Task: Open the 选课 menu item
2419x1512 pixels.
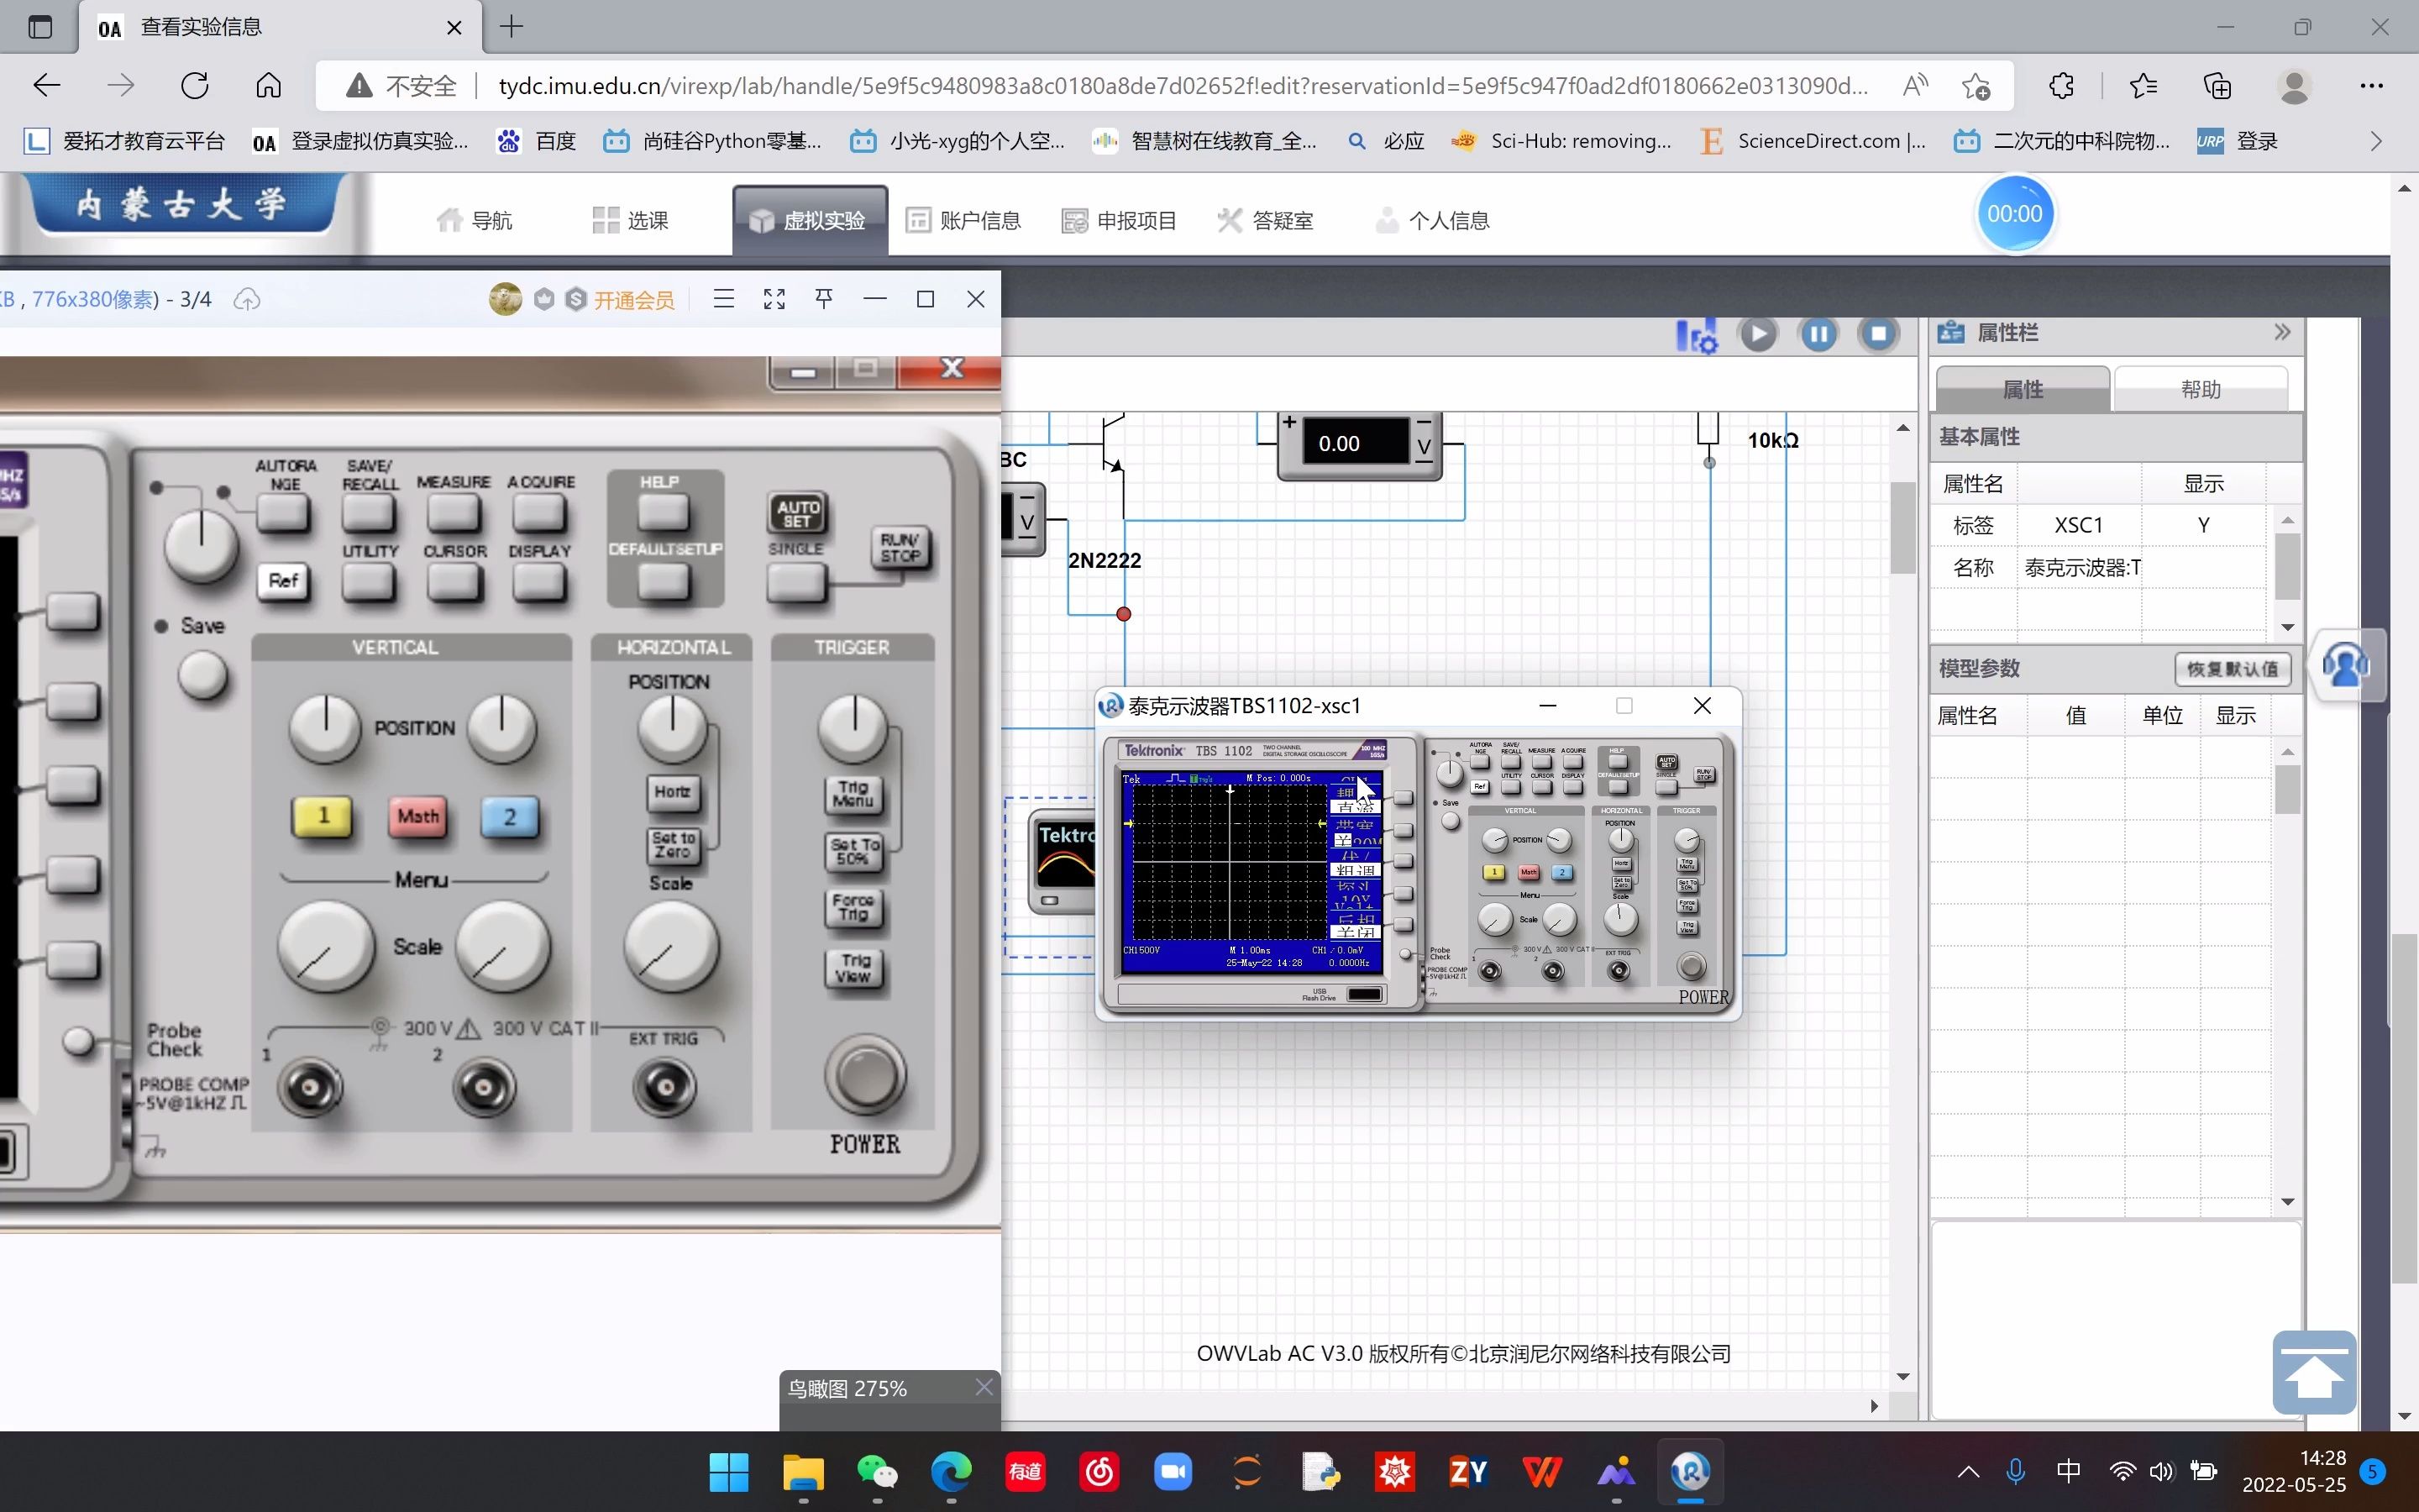Action: click(631, 220)
